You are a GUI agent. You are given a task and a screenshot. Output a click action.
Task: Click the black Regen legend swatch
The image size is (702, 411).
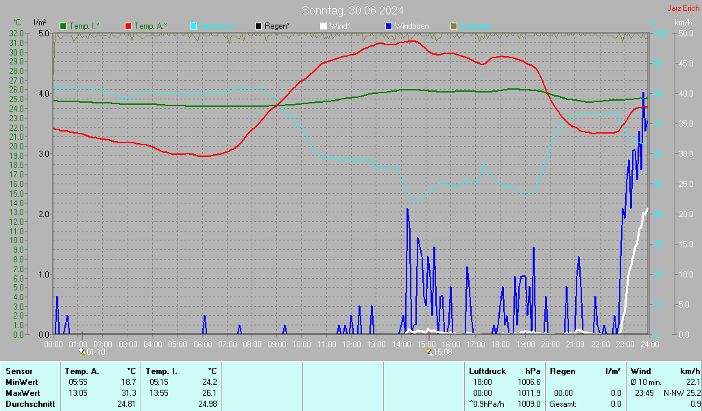258,27
